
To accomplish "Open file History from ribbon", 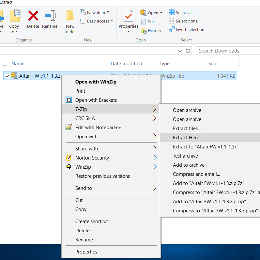I will (x=144, y=31).
